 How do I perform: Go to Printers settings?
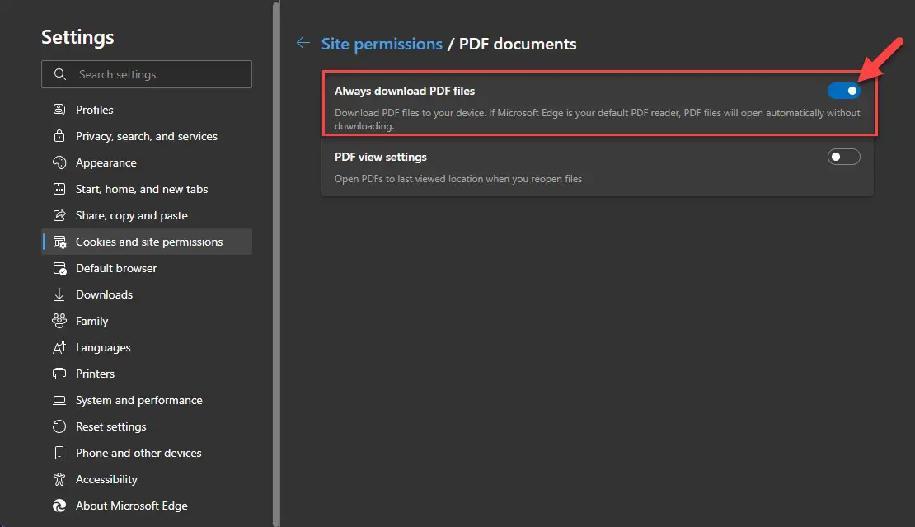coord(147,374)
